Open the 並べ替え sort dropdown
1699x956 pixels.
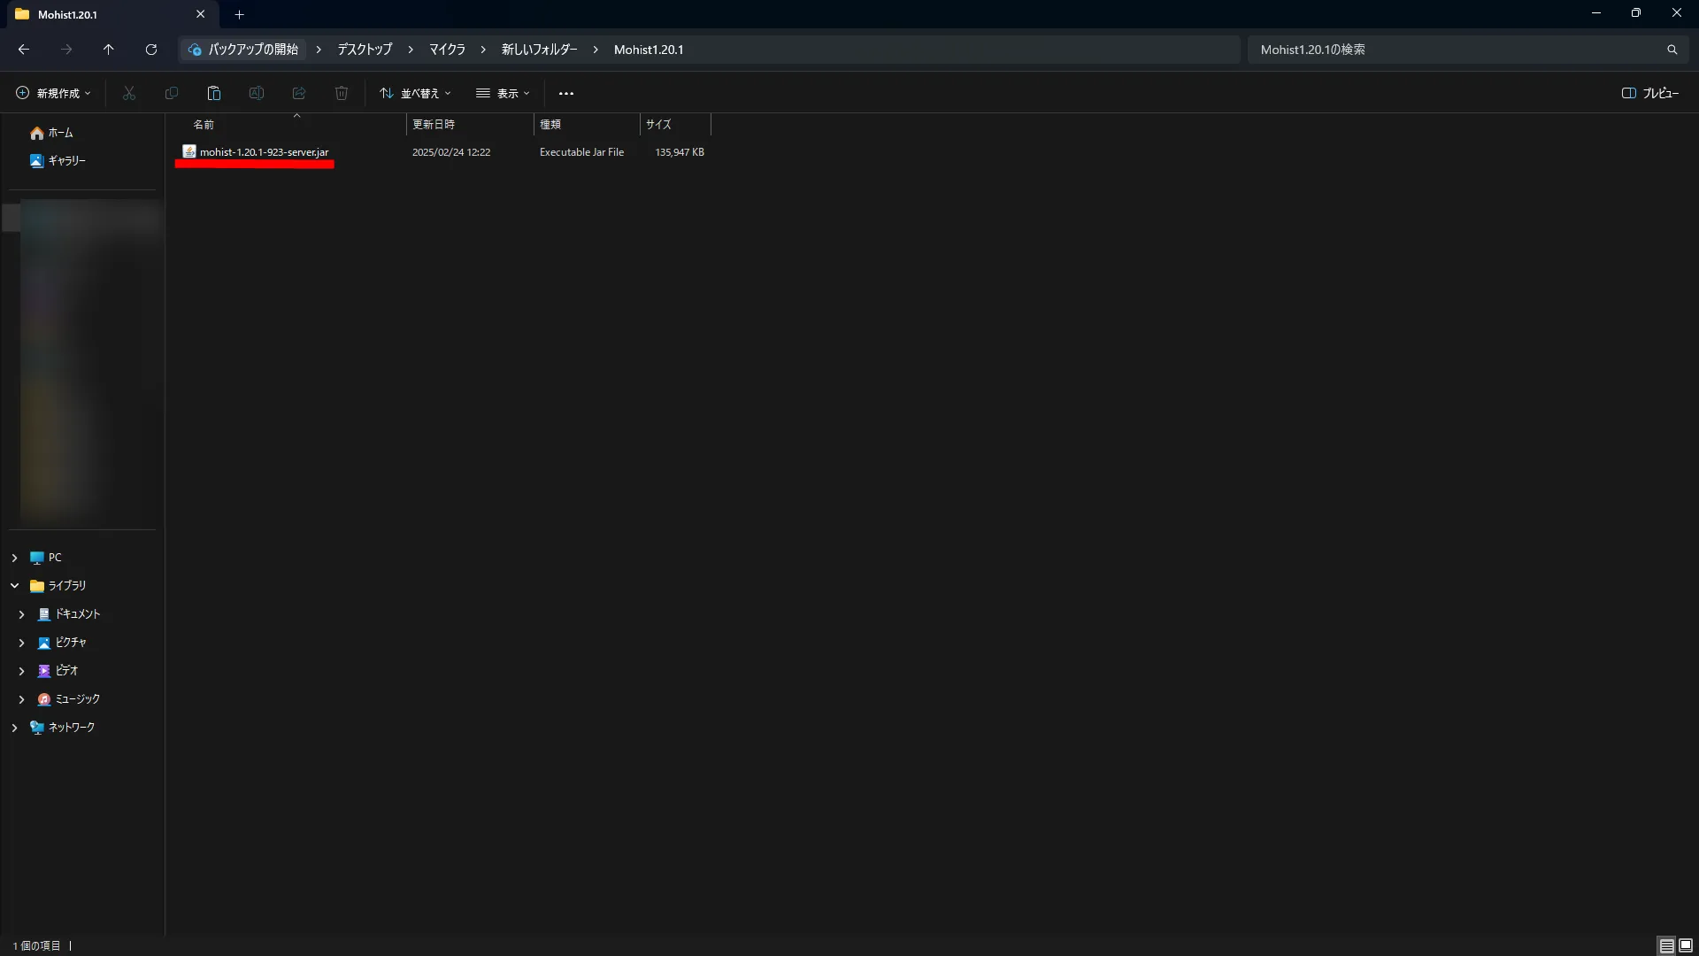click(415, 93)
